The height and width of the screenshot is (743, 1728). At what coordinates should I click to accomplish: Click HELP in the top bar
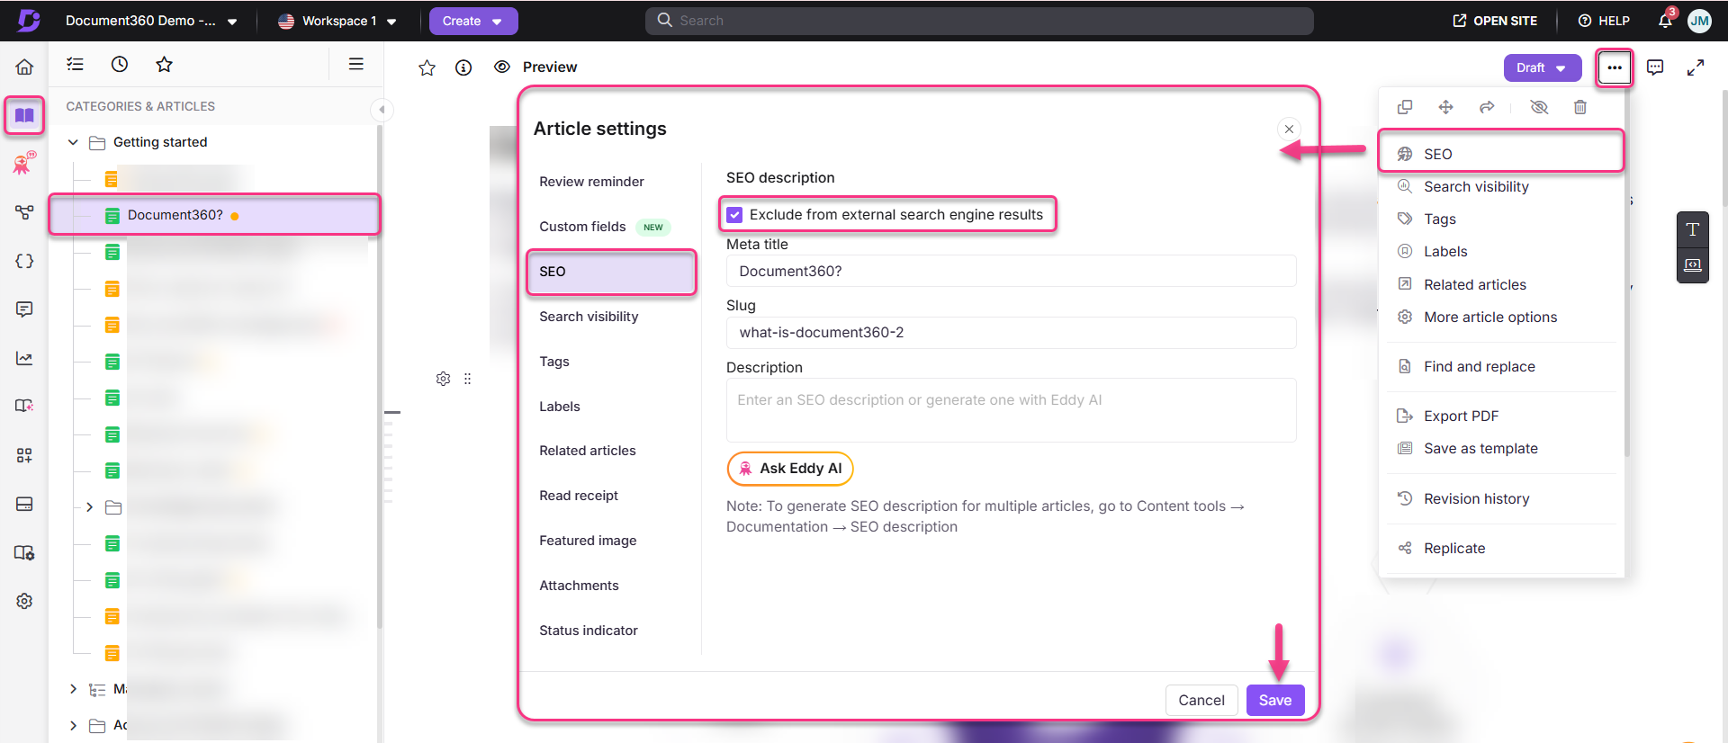[x=1604, y=21]
